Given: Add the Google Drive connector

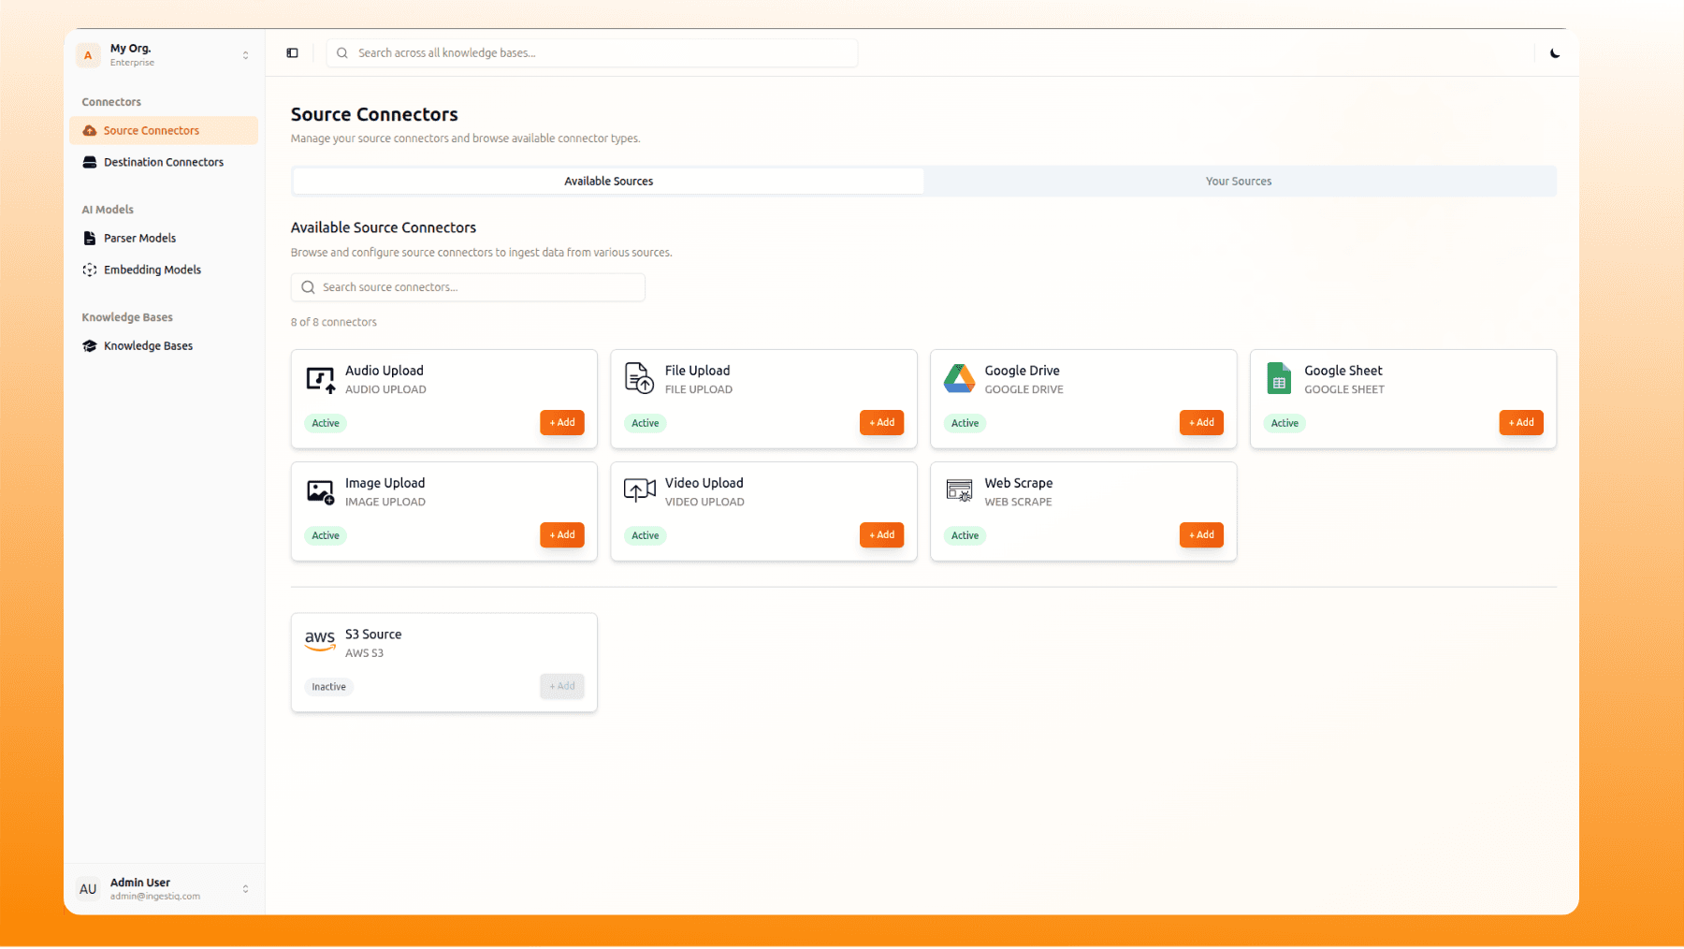Looking at the screenshot, I should point(1201,423).
